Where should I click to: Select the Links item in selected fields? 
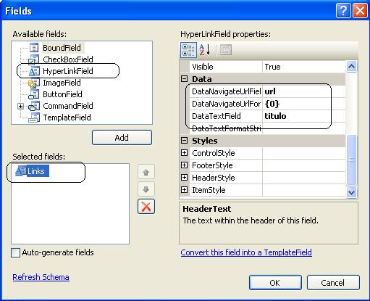32,171
